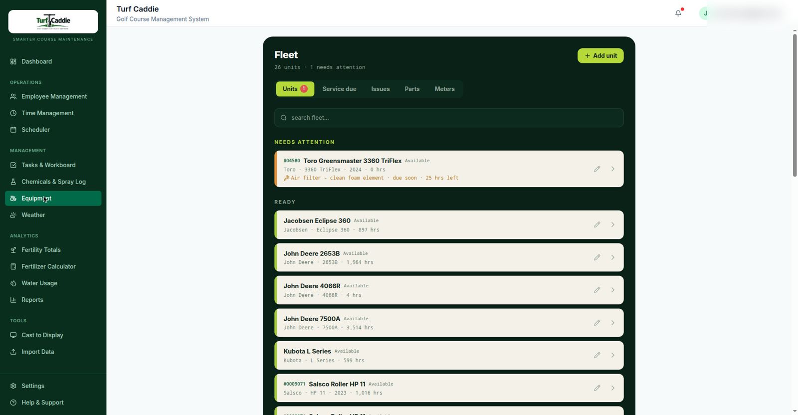Click pencil icon for John Deere 2653B

click(597, 257)
